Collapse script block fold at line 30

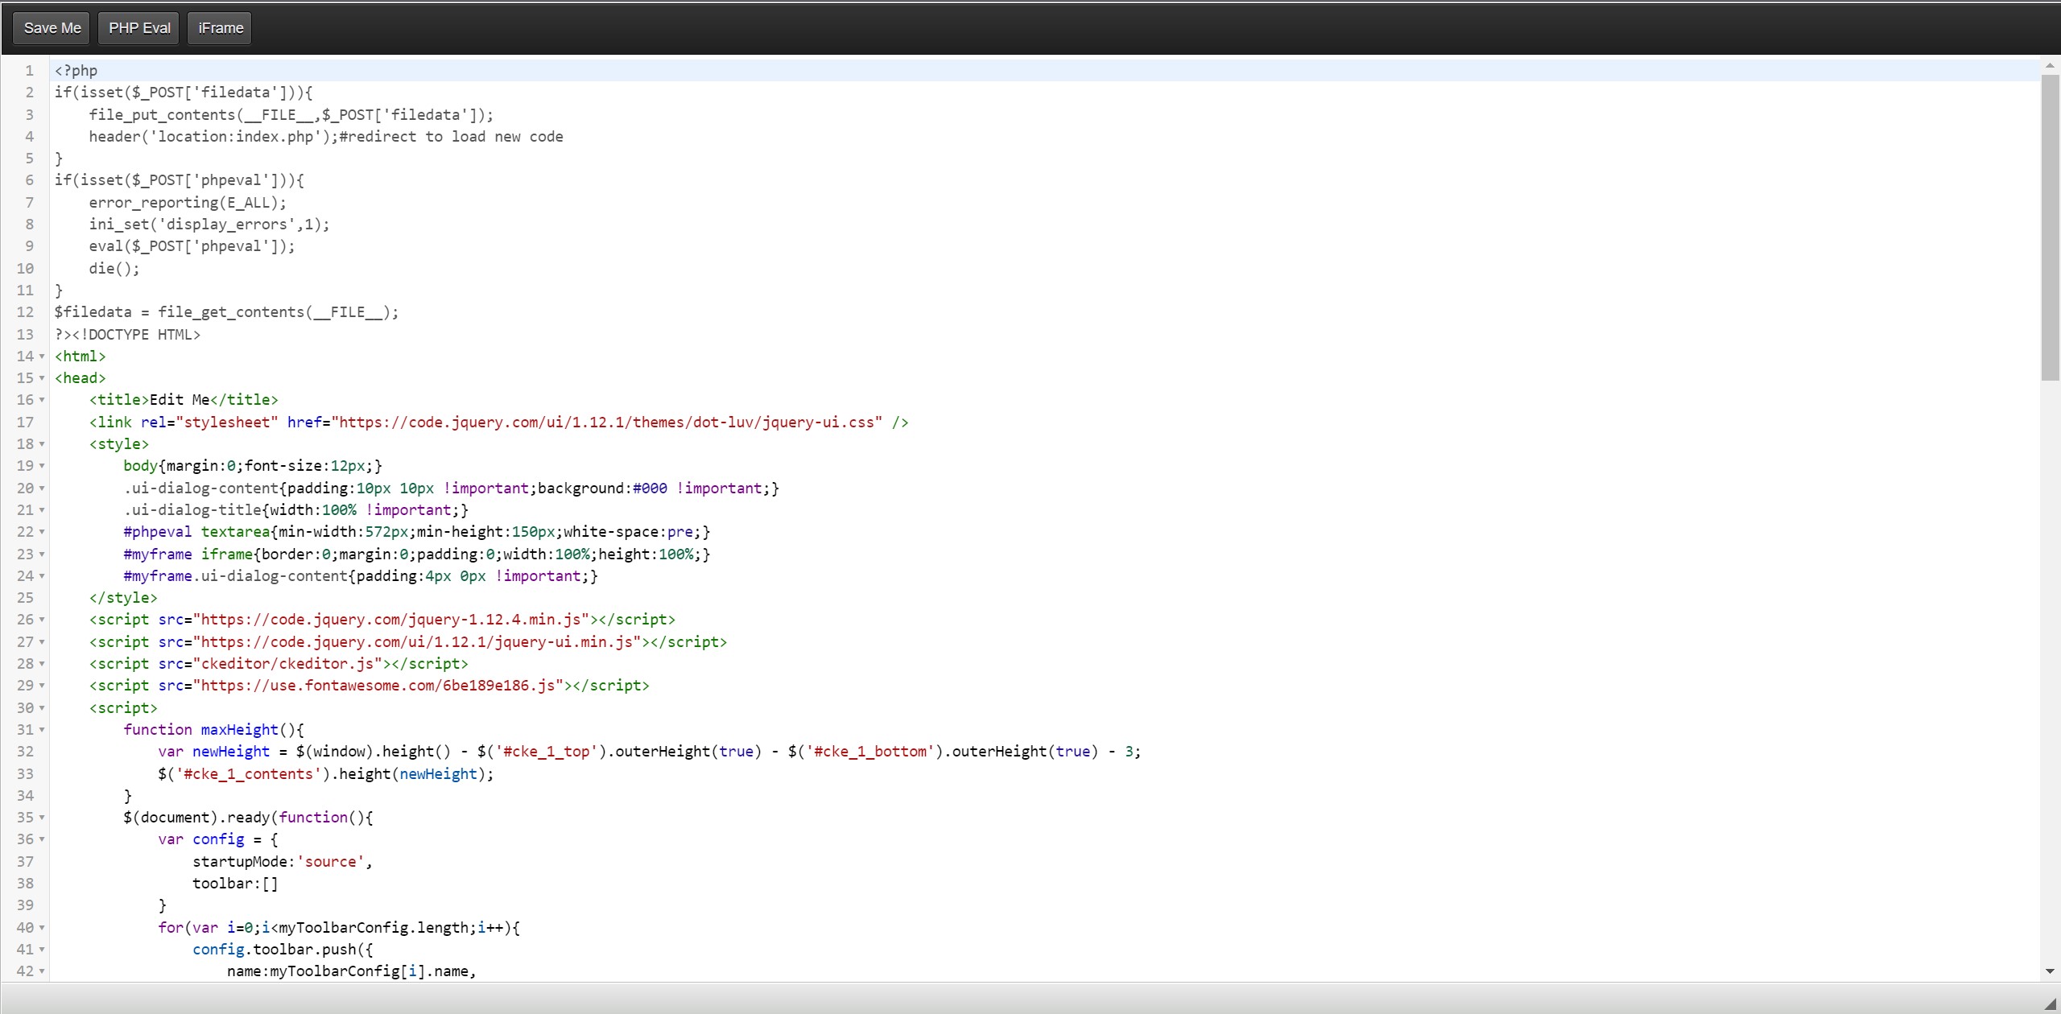(42, 708)
